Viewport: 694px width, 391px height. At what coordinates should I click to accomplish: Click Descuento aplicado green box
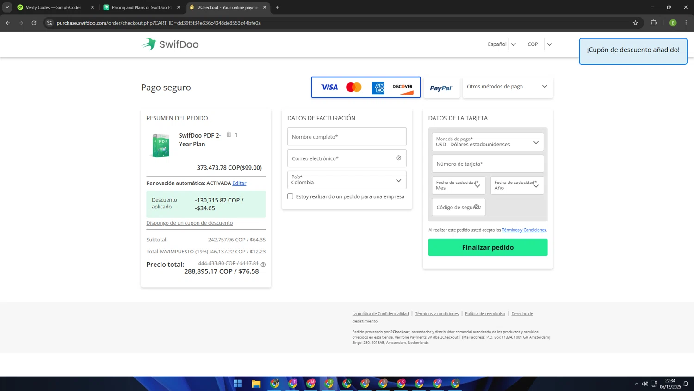[206, 204]
